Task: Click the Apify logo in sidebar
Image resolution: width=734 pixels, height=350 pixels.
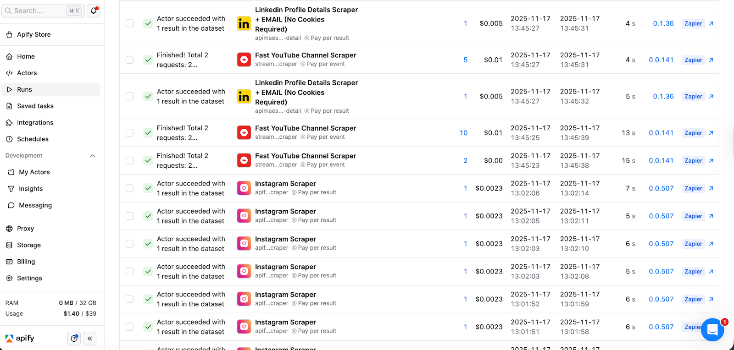Action: [20, 339]
